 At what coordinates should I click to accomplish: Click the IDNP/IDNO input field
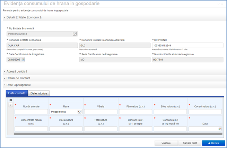187,45
